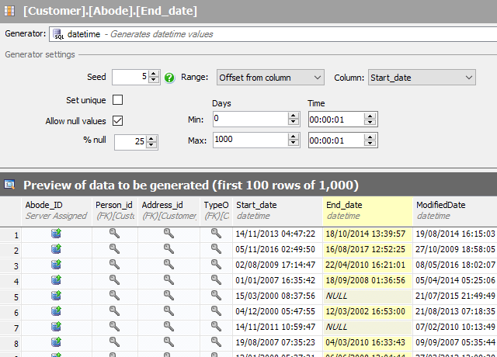The image size is (497, 357).
Task: Enable the Set unique checkbox
Action: tap(117, 100)
